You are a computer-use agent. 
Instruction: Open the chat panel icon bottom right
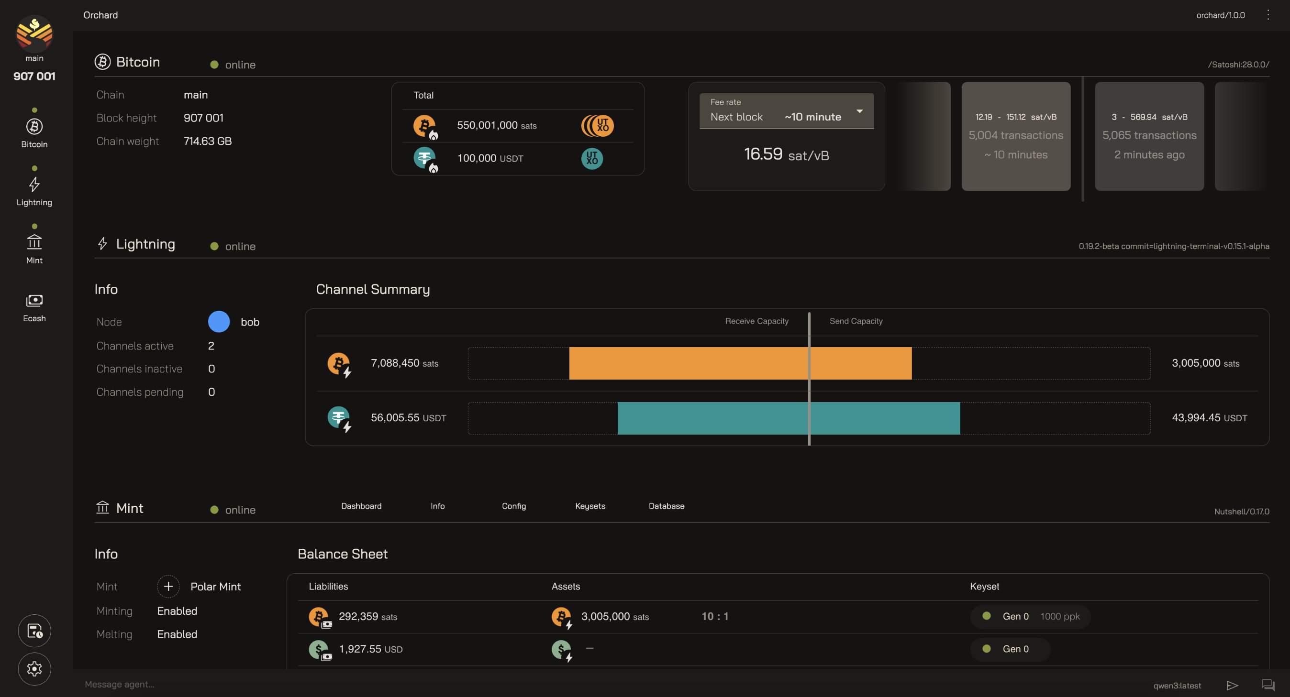coord(1268,685)
